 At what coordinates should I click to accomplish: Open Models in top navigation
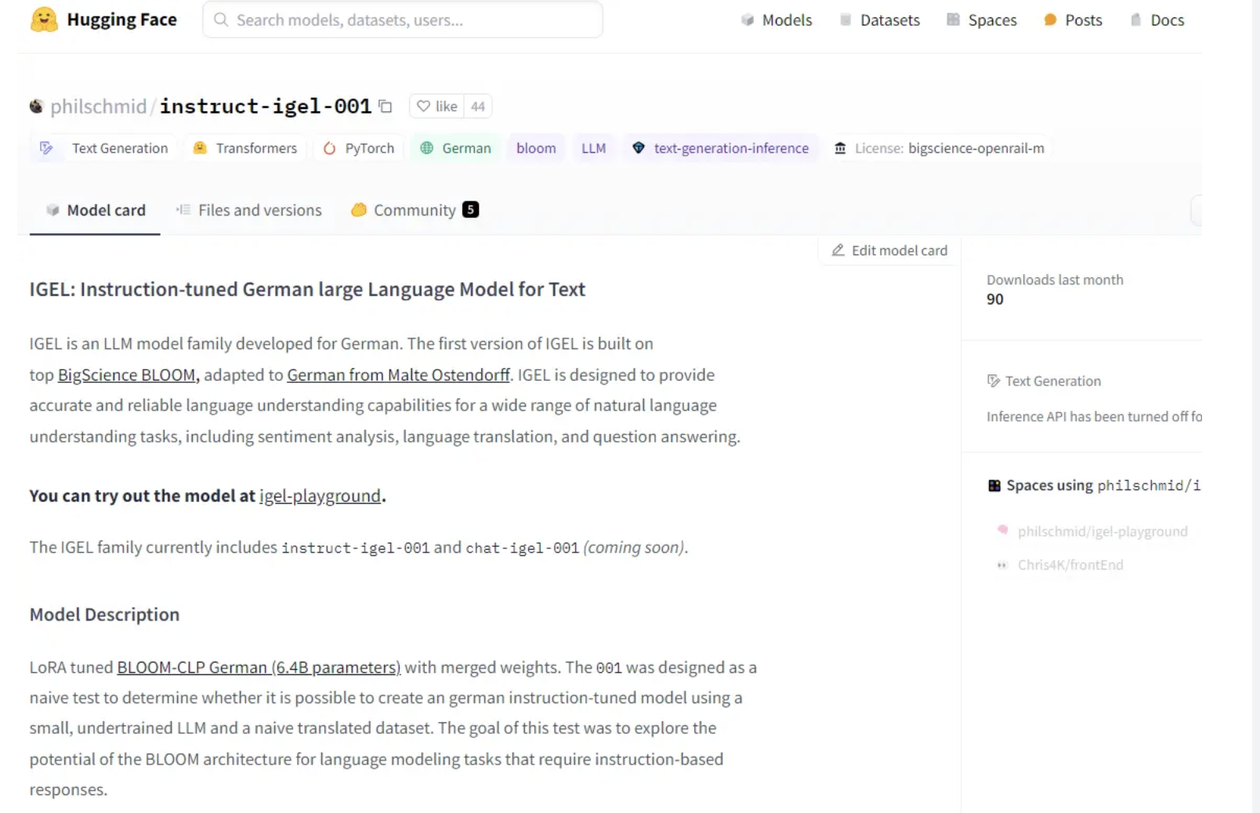(777, 20)
